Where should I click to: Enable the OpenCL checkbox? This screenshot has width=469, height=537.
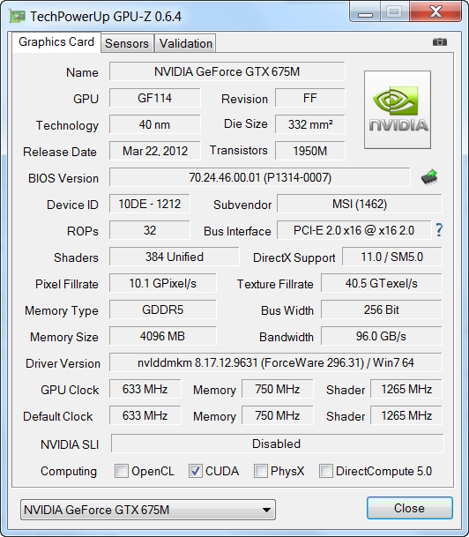coord(122,471)
